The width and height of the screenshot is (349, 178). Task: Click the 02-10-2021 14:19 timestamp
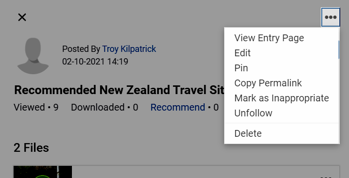pyautogui.click(x=95, y=62)
